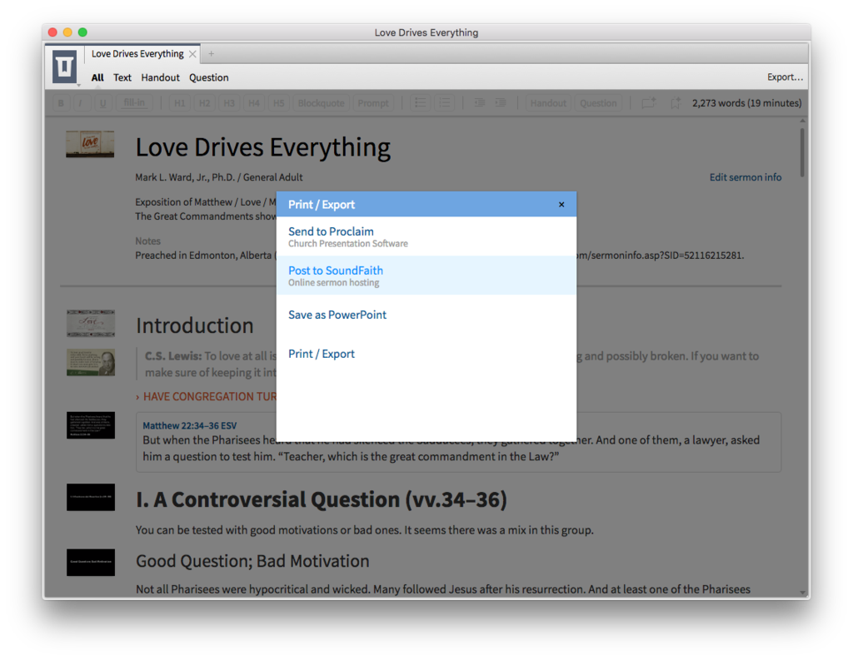Click the add slide icon in toolbar
The image size is (853, 660).
coord(648,102)
